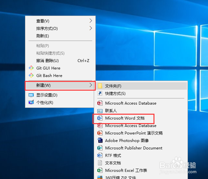Image resolution: width=208 pixels, height=179 pixels.
Task: Click the personalize icon
Action: 31,102
